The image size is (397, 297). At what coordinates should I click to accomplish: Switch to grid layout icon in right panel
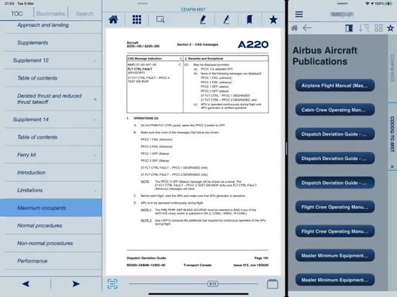pos(378,28)
